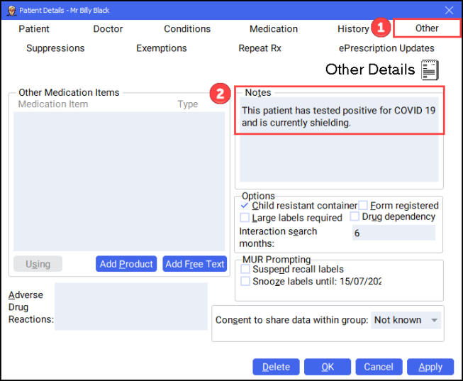Click the patient avatar icon in title bar

click(11, 11)
